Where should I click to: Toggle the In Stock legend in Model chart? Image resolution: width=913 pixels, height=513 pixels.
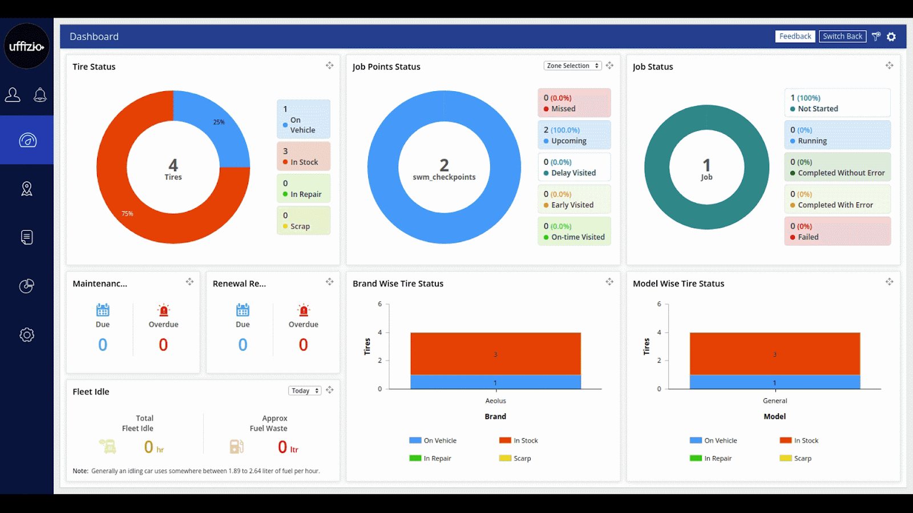point(799,441)
